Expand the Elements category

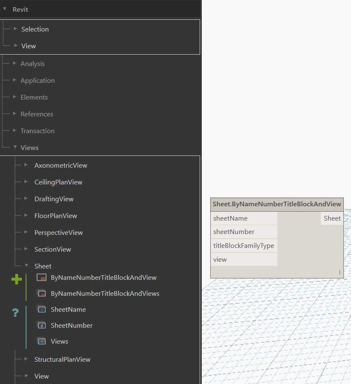click(x=14, y=97)
